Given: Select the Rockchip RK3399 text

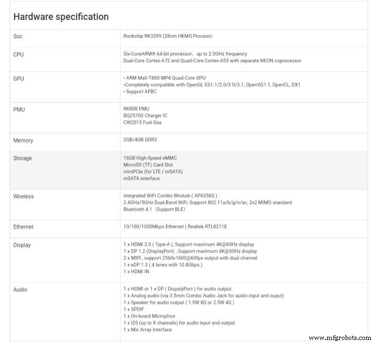Looking at the screenshot, I should (x=168, y=36).
